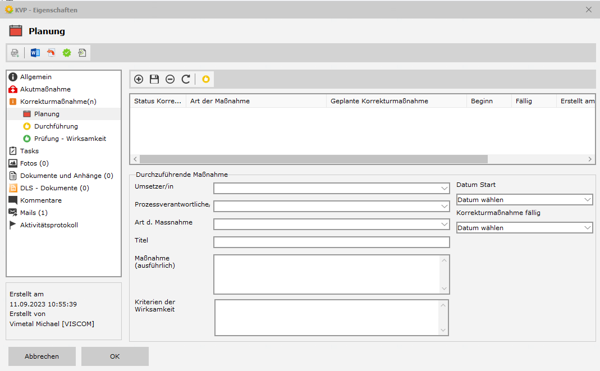Click the linked document icon

click(83, 53)
